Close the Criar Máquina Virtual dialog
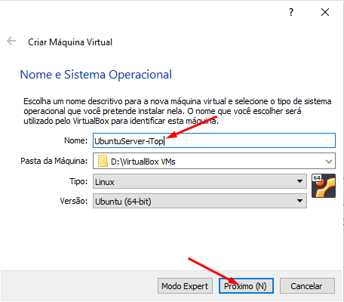This screenshot has height=302, width=344. pos(325,12)
